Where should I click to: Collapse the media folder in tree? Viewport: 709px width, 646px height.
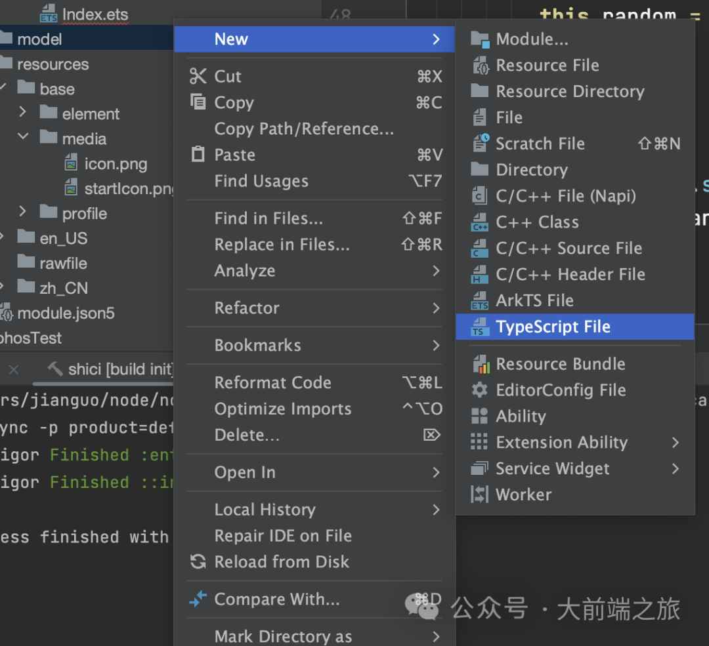23,137
